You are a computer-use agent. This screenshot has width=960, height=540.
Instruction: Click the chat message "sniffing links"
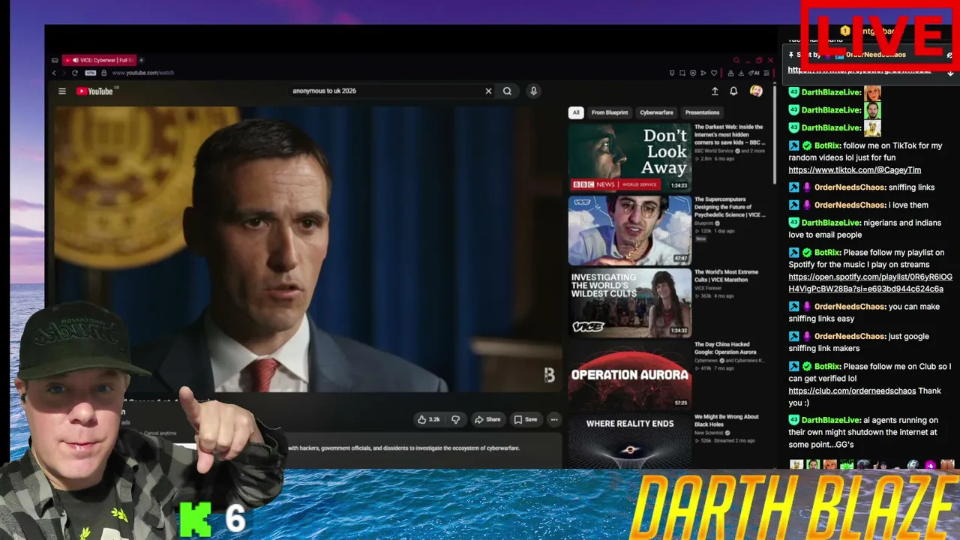911,187
